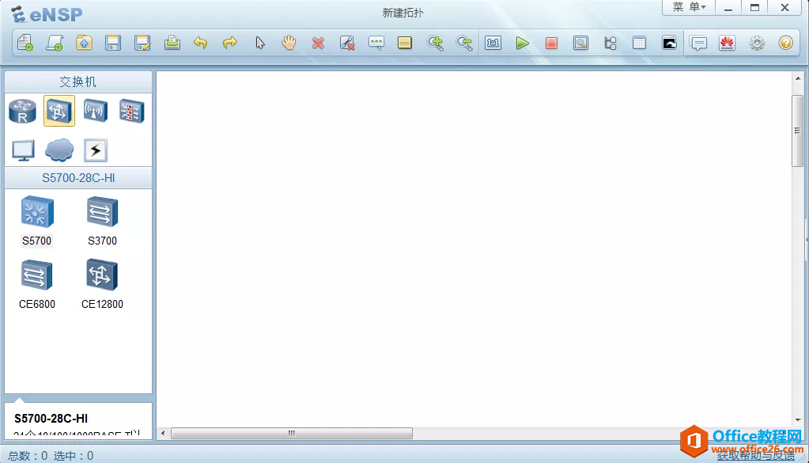Open the Huawei website icon

[x=727, y=43]
